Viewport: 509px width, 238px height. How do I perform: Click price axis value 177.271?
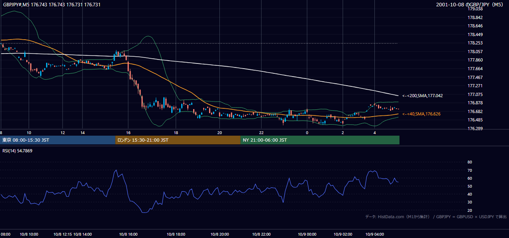475,86
